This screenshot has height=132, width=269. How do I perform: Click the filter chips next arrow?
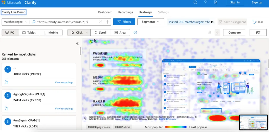[212, 22]
